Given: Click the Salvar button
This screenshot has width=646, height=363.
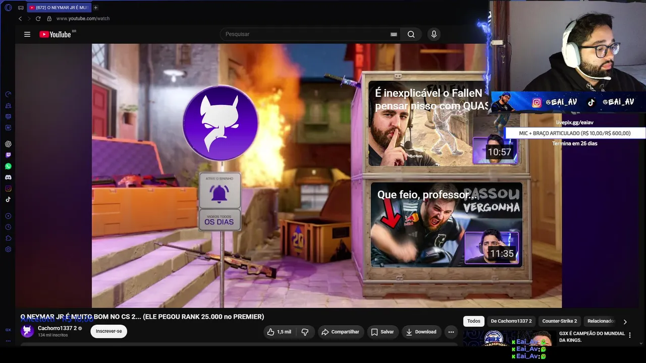Looking at the screenshot, I should (382, 332).
